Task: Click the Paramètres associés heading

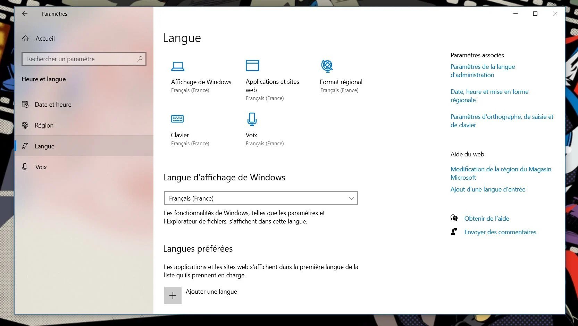Action: coord(477,55)
